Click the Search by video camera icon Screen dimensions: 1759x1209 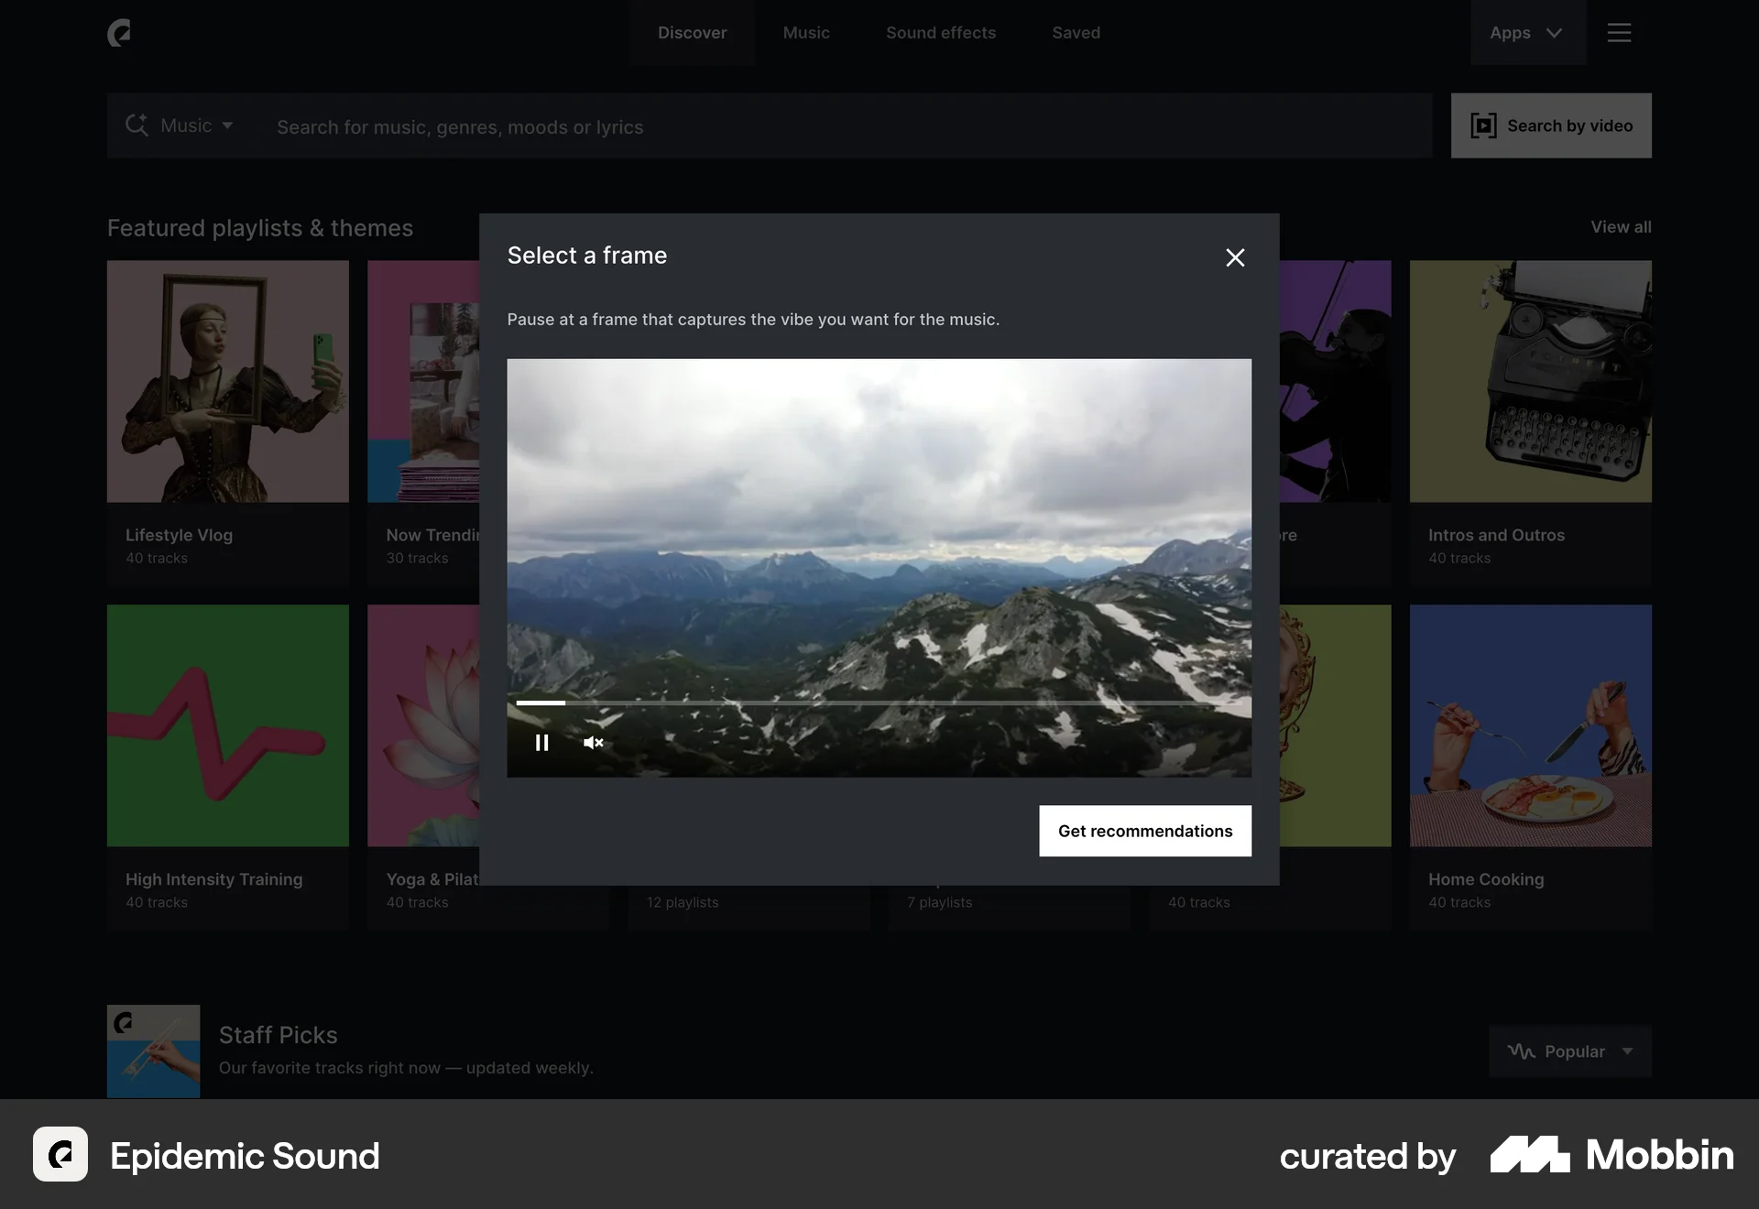[x=1483, y=125]
